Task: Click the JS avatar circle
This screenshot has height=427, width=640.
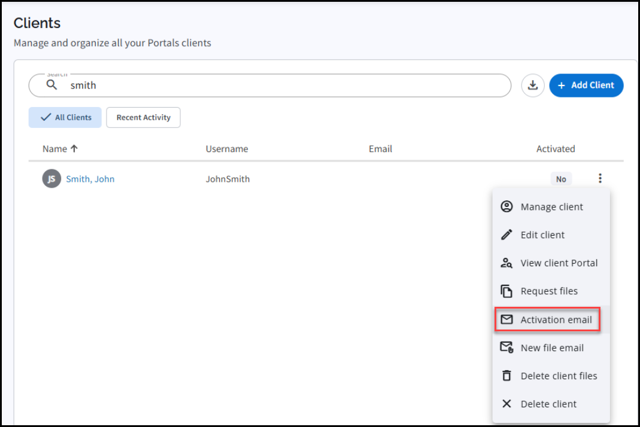Action: point(51,179)
